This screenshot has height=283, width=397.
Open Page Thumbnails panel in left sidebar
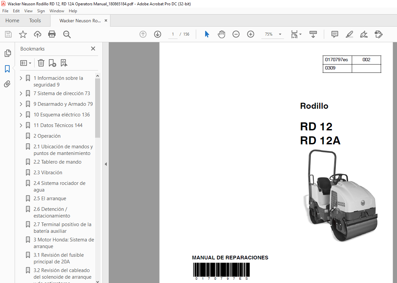pyautogui.click(x=7, y=53)
